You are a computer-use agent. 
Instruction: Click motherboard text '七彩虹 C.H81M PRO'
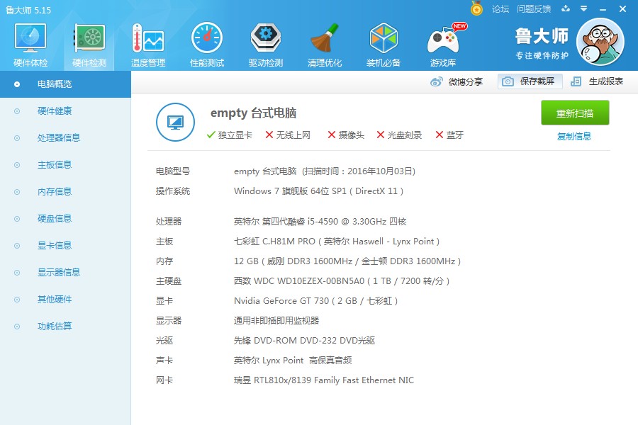coord(274,242)
